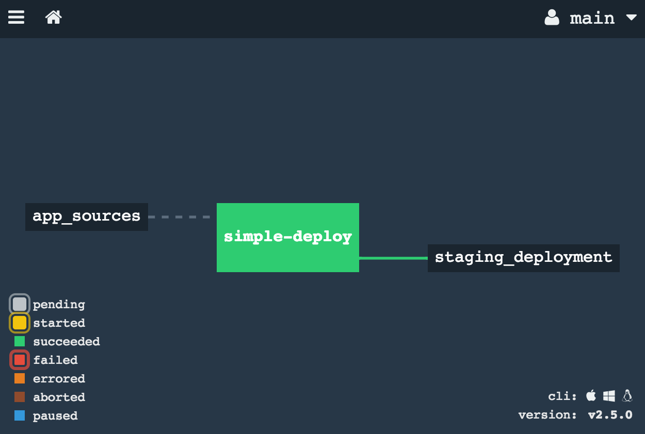Toggle the paused status filter

(19, 415)
